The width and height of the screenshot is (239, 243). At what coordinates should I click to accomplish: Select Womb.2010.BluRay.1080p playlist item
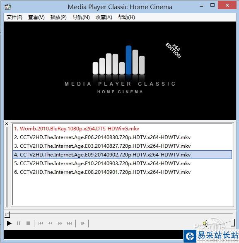[x=122, y=129]
